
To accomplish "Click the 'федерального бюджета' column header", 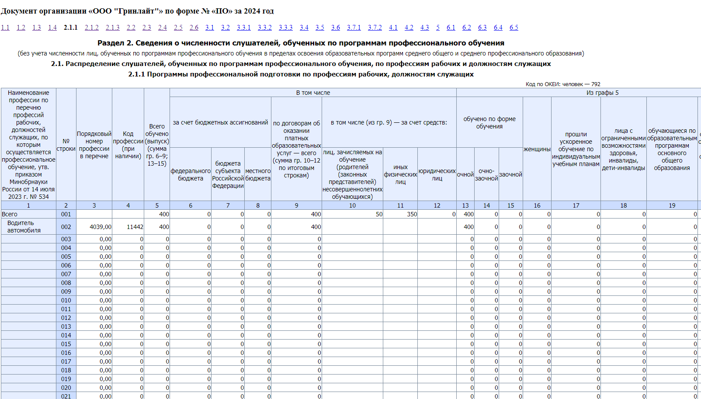I will pyautogui.click(x=191, y=174).
